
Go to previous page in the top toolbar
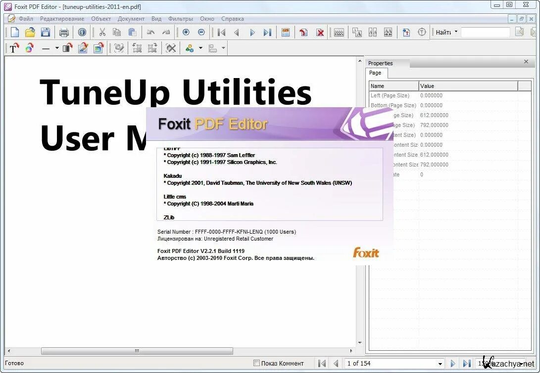237,32
